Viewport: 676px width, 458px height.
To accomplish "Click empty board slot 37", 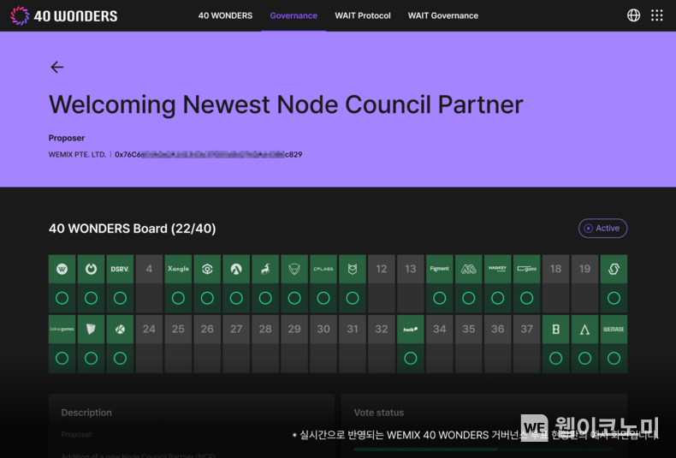I will [x=527, y=329].
